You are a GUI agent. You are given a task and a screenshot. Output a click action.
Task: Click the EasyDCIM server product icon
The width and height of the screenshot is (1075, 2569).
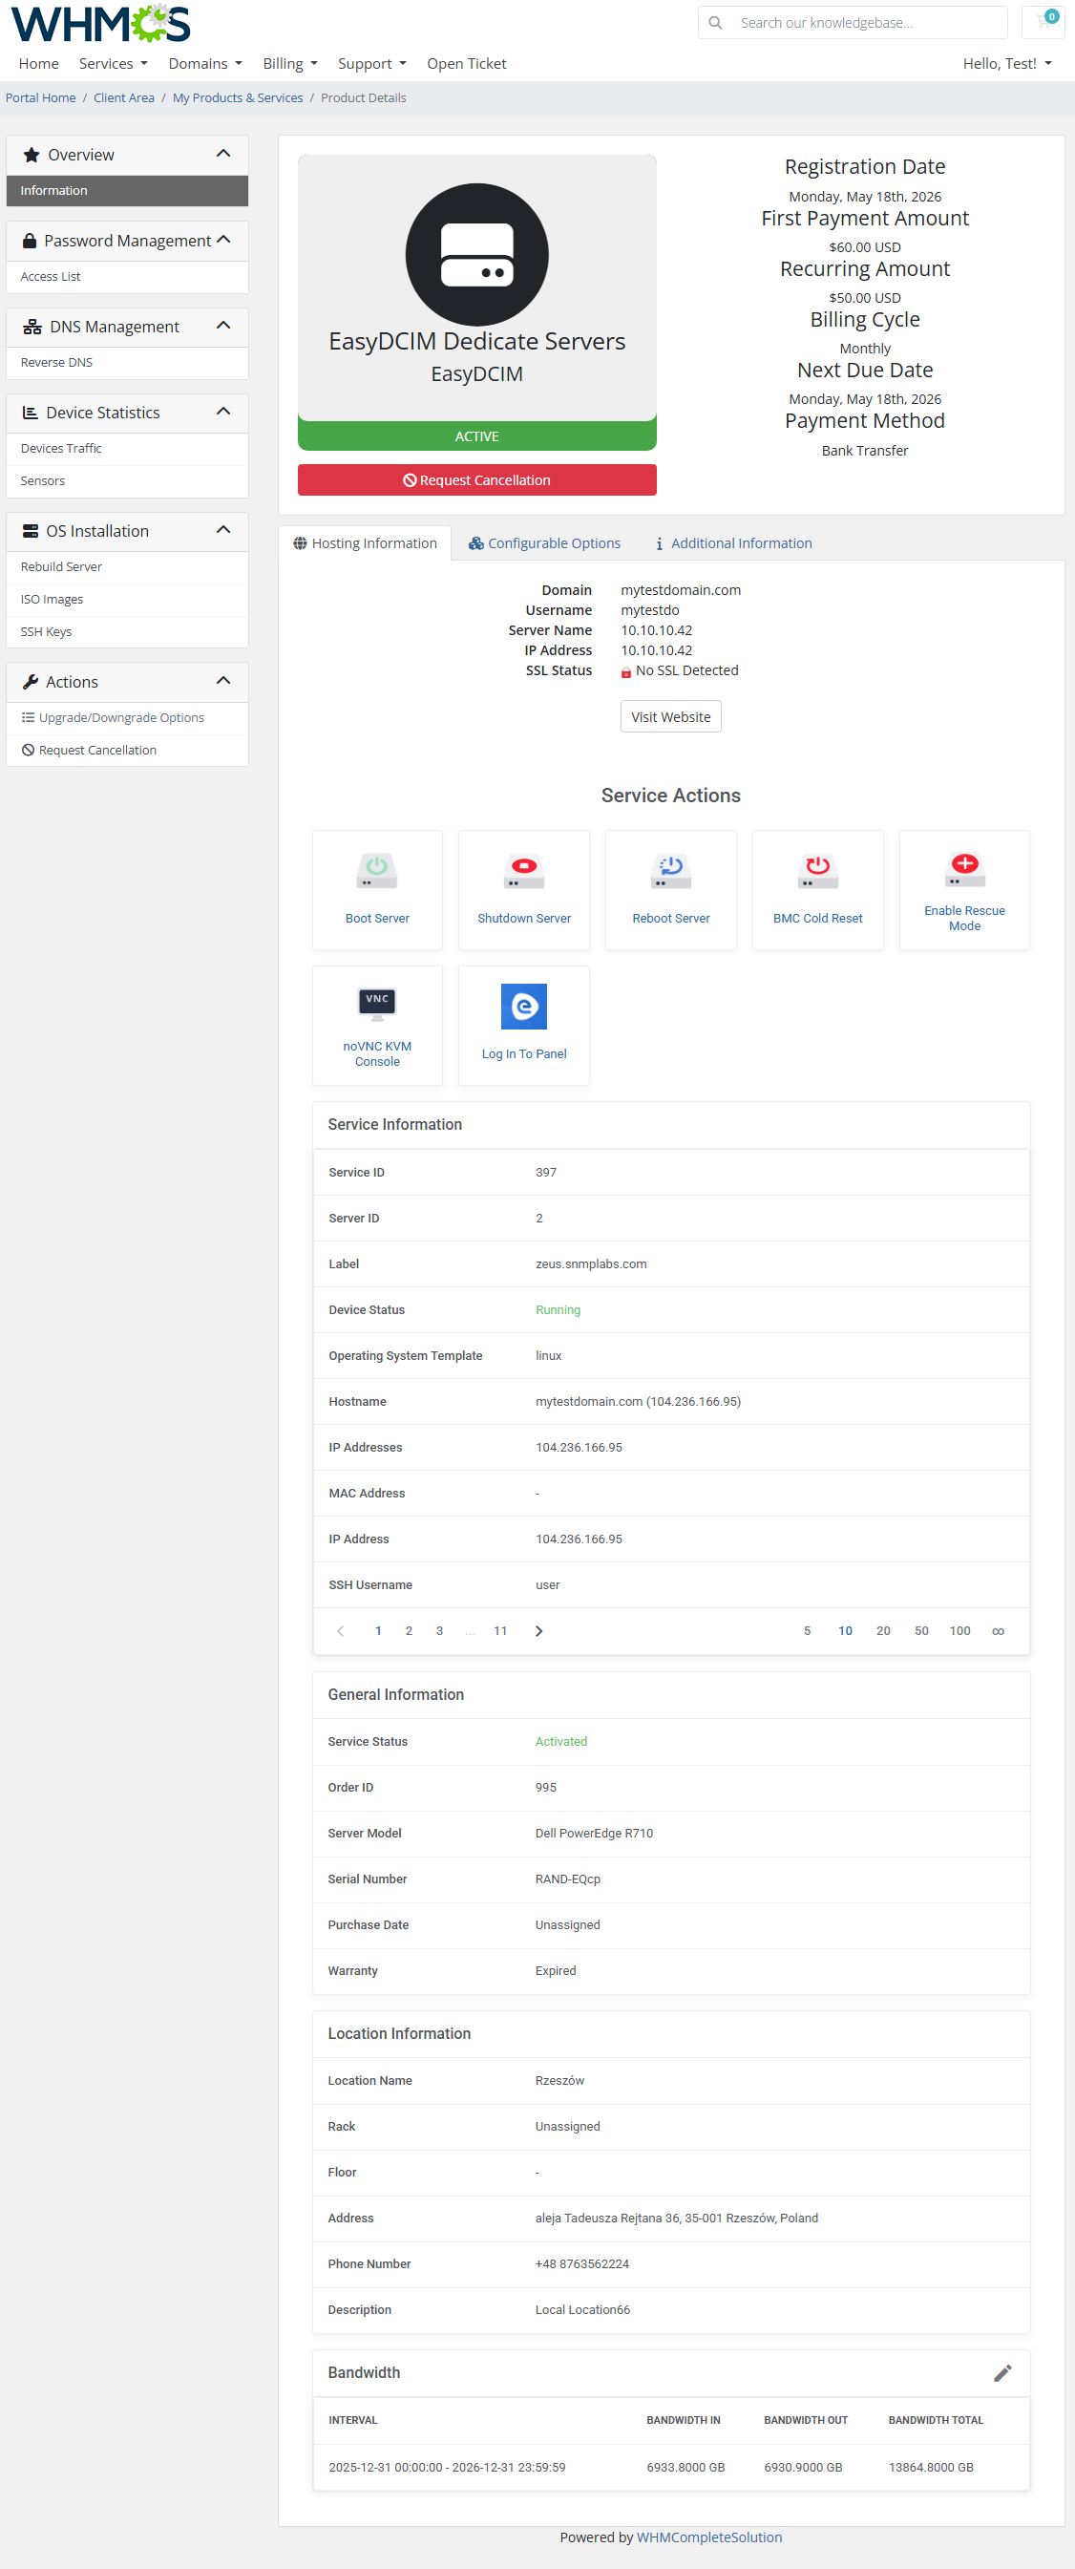(476, 254)
